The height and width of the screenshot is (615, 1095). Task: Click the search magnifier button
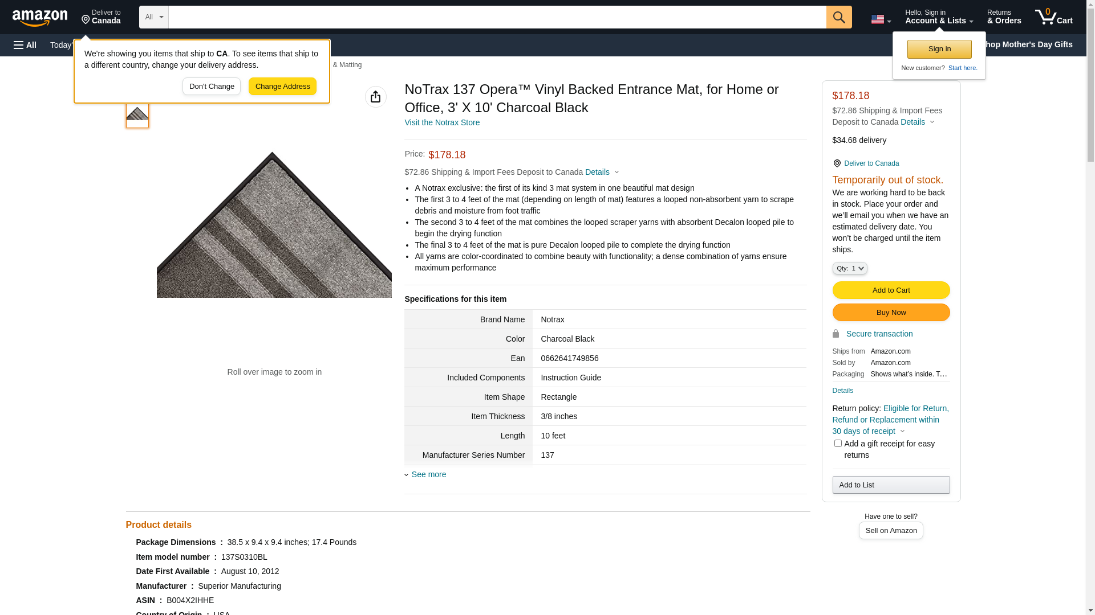click(x=838, y=17)
